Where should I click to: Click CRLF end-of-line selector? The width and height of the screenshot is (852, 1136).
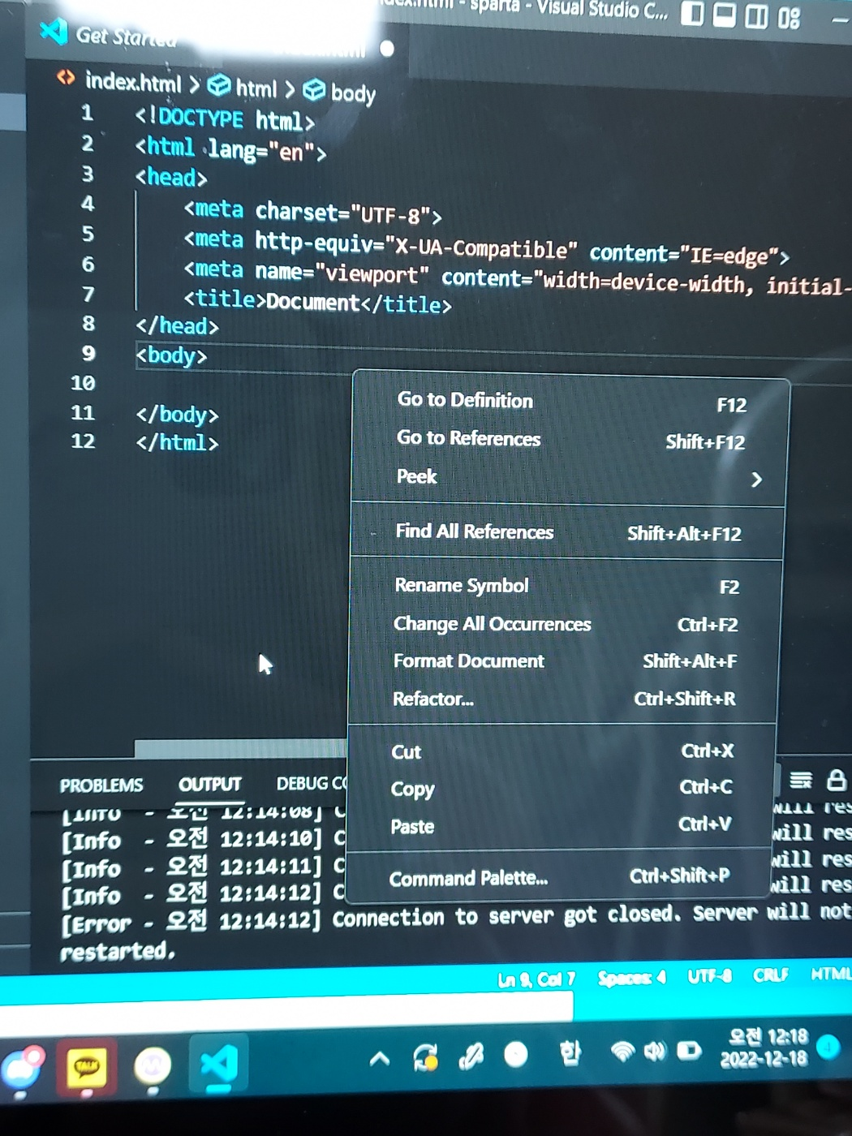[770, 975]
